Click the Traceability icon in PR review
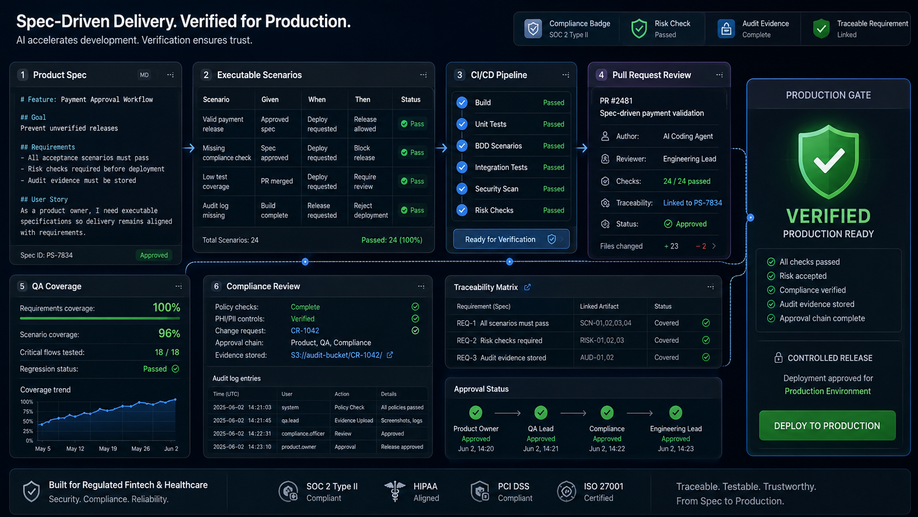Viewport: 918px width, 517px height. point(605,203)
